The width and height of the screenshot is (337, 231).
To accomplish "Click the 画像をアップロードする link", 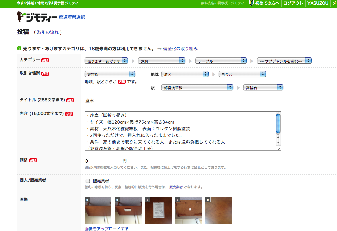I will click(x=106, y=229).
